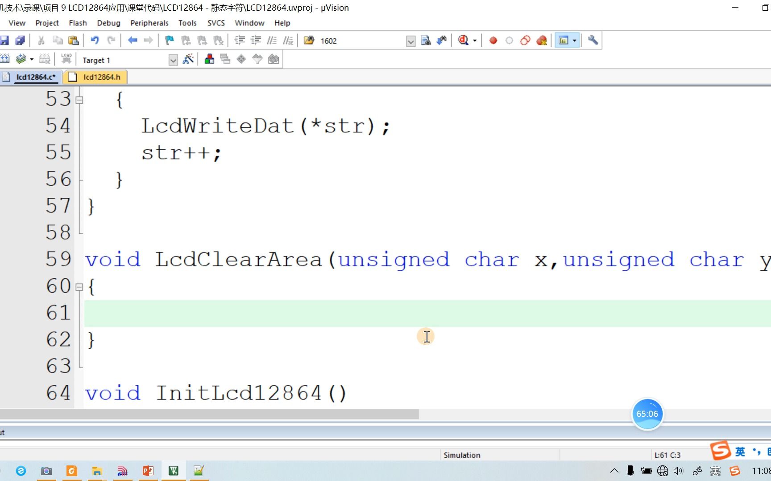Open the Flash menu
This screenshot has height=481, width=771.
(x=78, y=23)
